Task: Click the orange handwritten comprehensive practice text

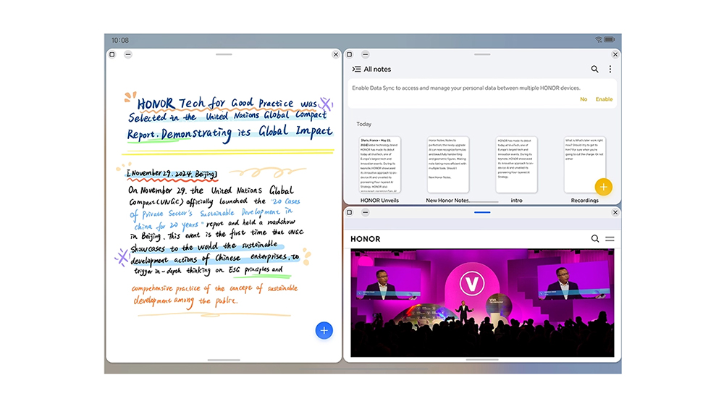Action: coord(215,294)
